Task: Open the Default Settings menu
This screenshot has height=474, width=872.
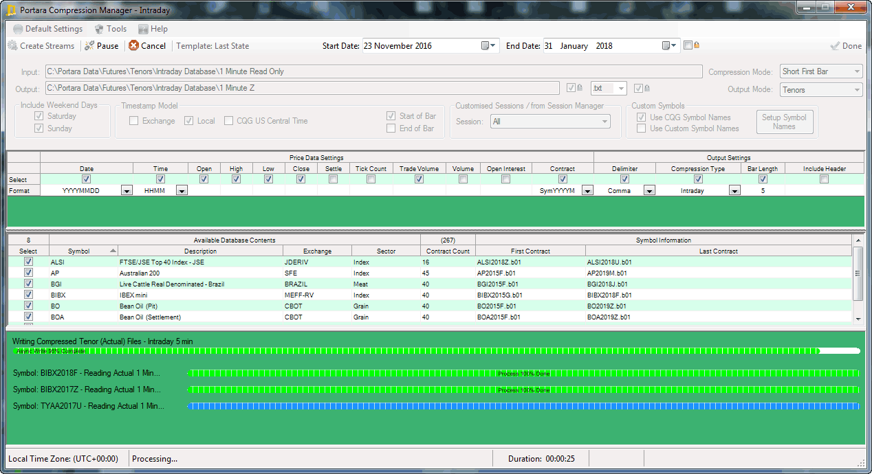Action: coord(47,29)
